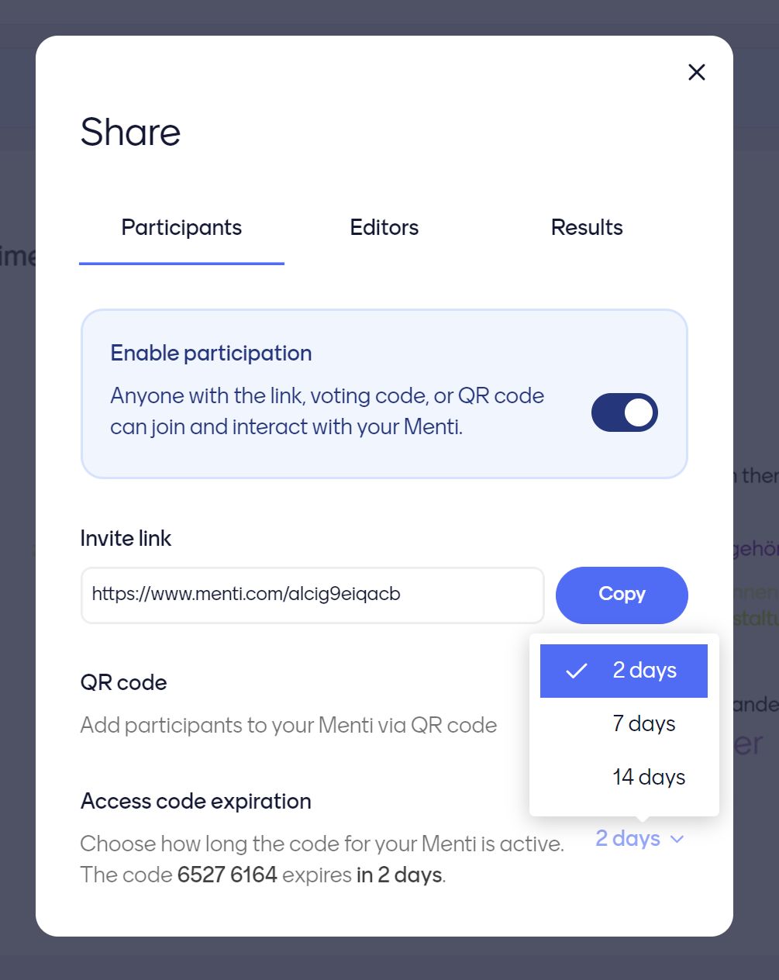Disable the Enable participation switch
Screen dimensions: 779x980
[624, 412]
